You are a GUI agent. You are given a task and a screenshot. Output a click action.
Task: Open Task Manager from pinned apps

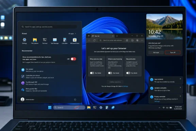pyautogui.click(x=55, y=41)
